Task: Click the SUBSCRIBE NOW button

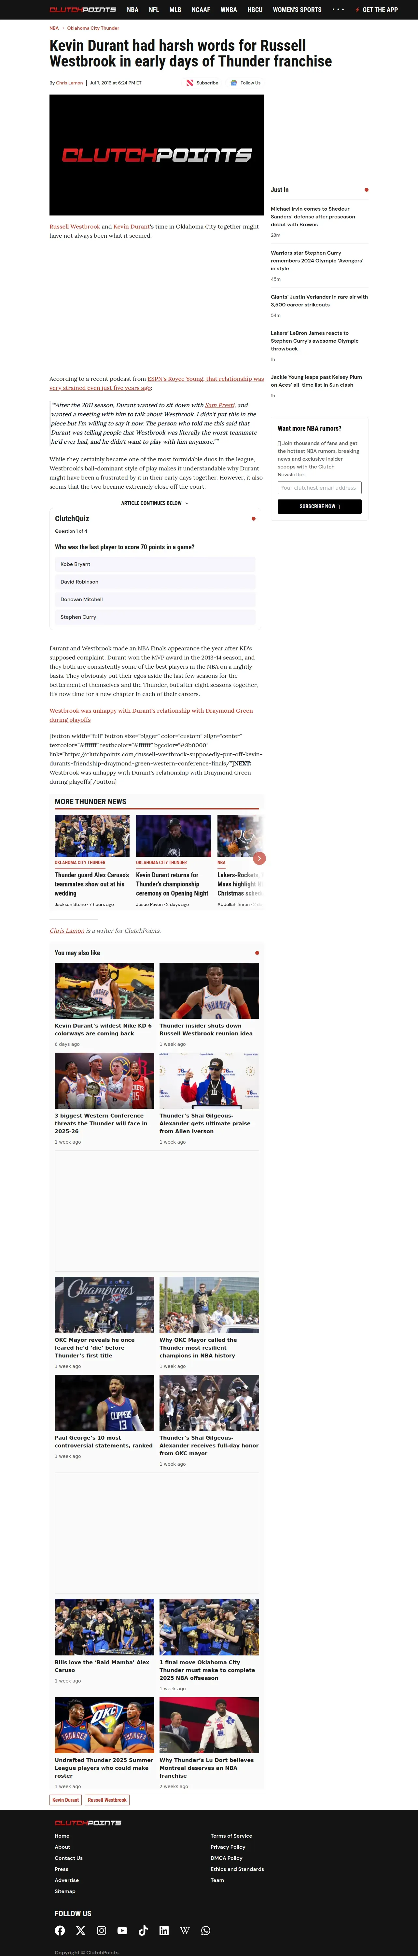Action: (319, 507)
